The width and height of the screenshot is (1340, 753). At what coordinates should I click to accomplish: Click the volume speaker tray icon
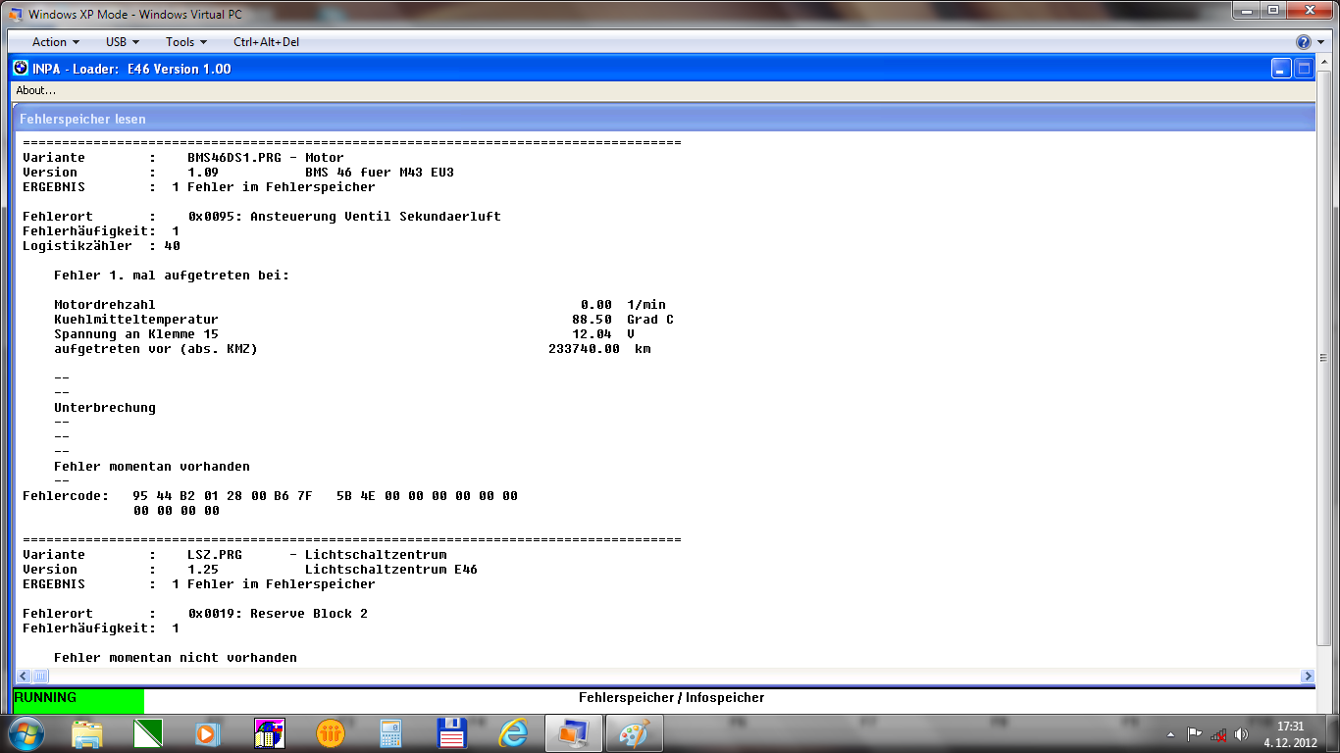pos(1242,733)
